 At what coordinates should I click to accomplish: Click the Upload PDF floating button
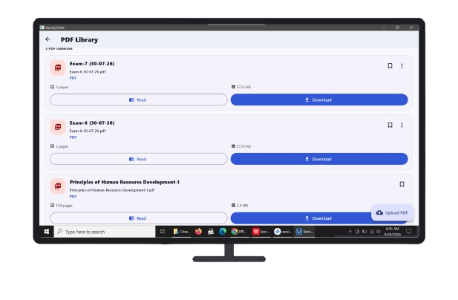[x=392, y=212]
